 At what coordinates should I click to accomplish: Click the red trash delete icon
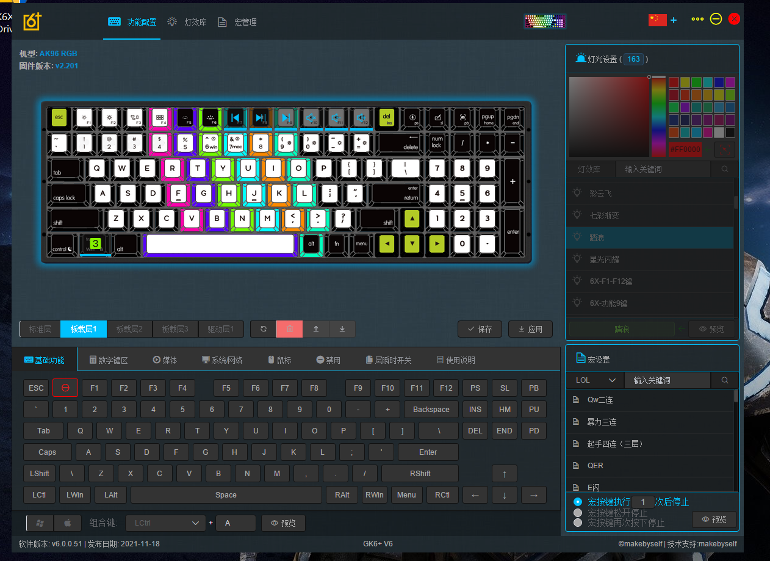point(290,329)
